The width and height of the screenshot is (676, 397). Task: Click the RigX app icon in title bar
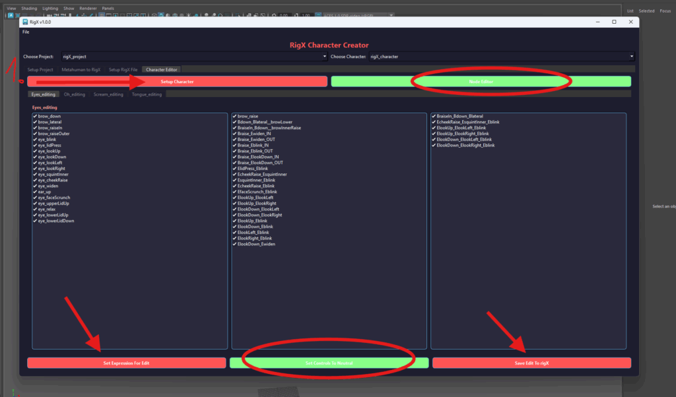click(x=25, y=22)
